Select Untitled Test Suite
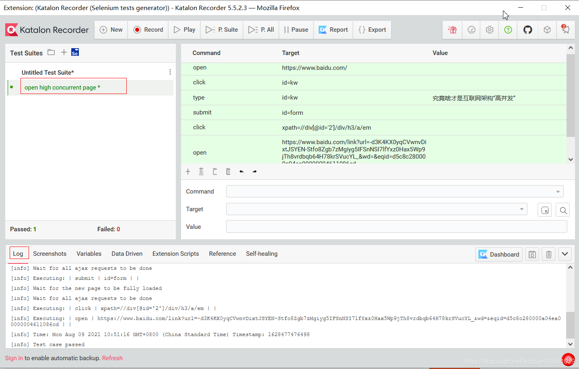 pos(48,73)
